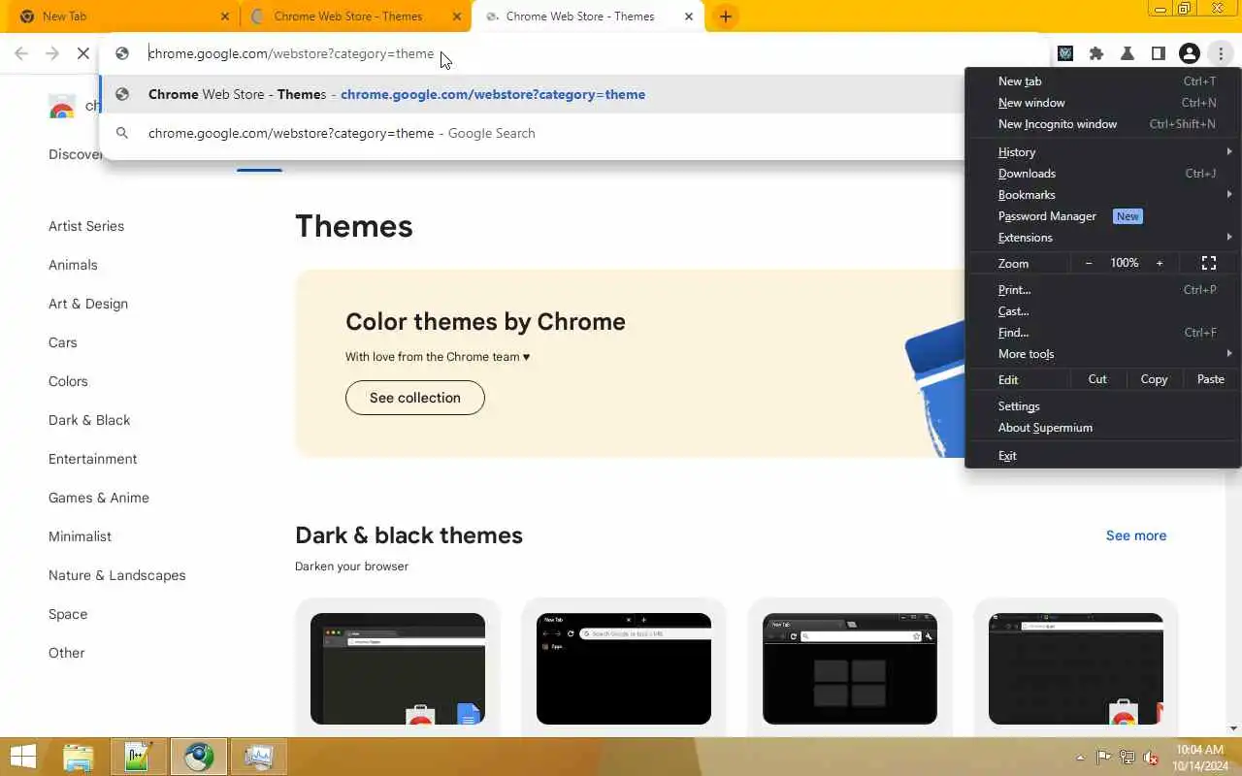Viewport: 1242px width, 776px height.
Task: Choose Cast... from menu
Action: point(1102,311)
